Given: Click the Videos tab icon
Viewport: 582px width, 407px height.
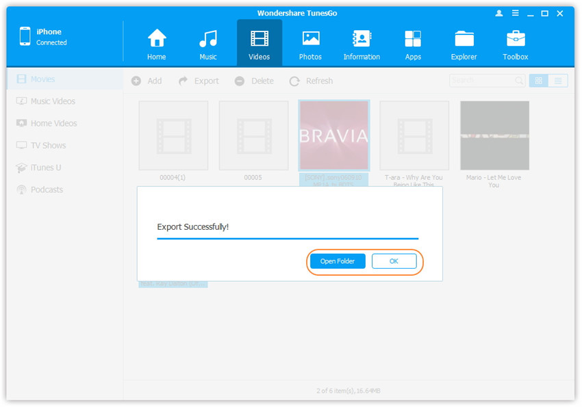Looking at the screenshot, I should (260, 39).
